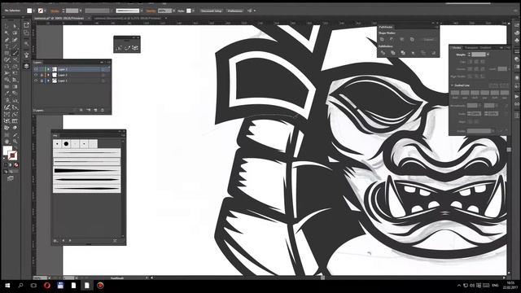Screen dimensions: 521x293
Task: Open stroke Weight dropdown in Stroke panel
Action: (x=488, y=55)
